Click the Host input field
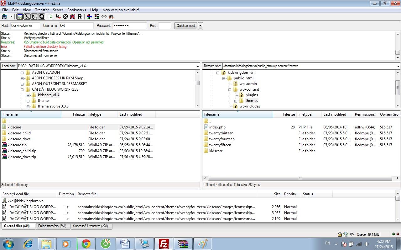 point(25,26)
